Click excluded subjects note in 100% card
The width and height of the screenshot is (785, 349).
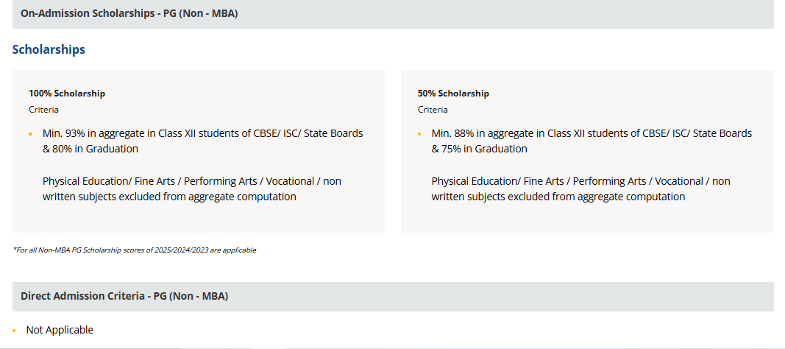(192, 188)
